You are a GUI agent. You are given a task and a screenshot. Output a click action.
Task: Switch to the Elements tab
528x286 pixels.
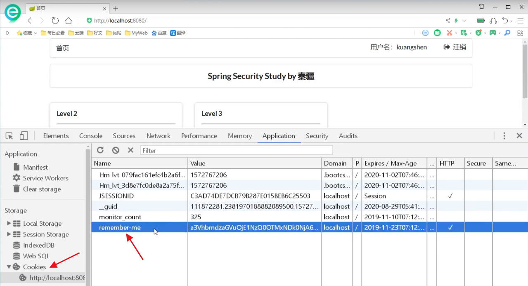[56, 136]
